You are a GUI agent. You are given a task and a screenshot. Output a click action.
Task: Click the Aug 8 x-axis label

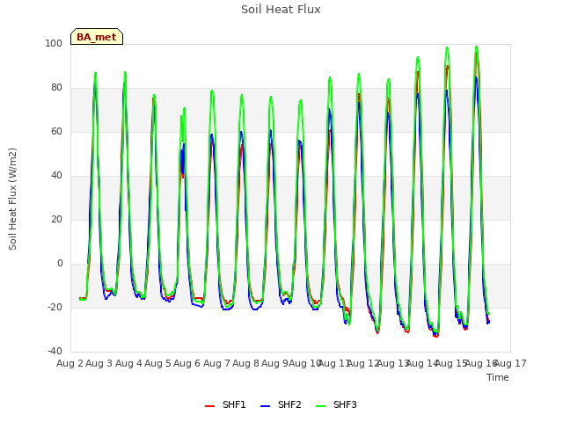click(245, 363)
